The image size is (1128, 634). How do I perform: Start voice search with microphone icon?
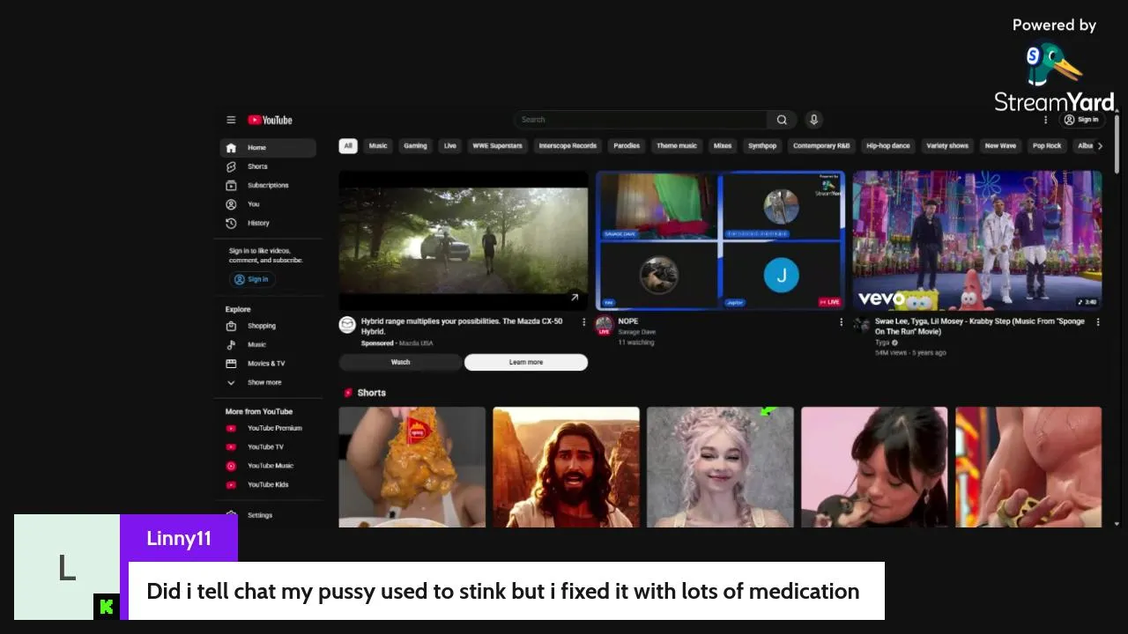(x=813, y=120)
